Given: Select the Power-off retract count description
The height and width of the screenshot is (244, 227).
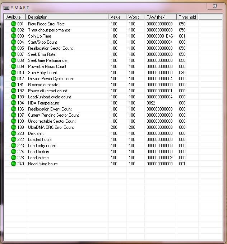Looking at the screenshot, I should tap(47, 91).
